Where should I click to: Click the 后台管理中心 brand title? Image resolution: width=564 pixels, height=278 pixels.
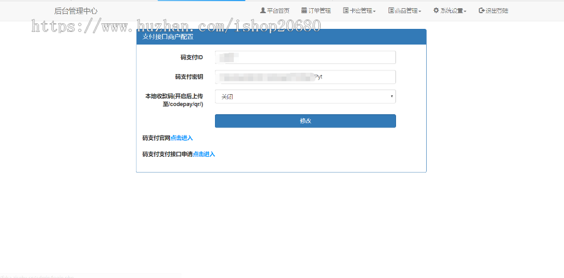(x=76, y=11)
